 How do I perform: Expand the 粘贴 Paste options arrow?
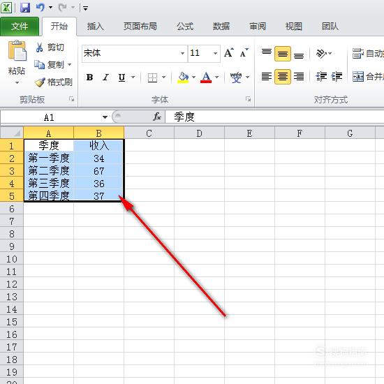click(x=17, y=83)
